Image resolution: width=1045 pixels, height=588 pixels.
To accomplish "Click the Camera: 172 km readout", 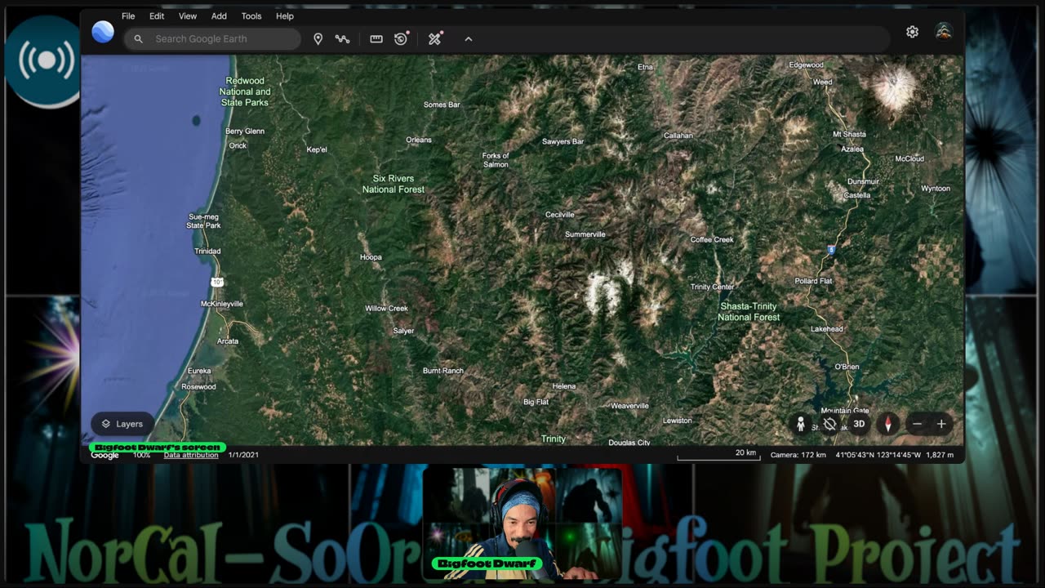I will [798, 455].
